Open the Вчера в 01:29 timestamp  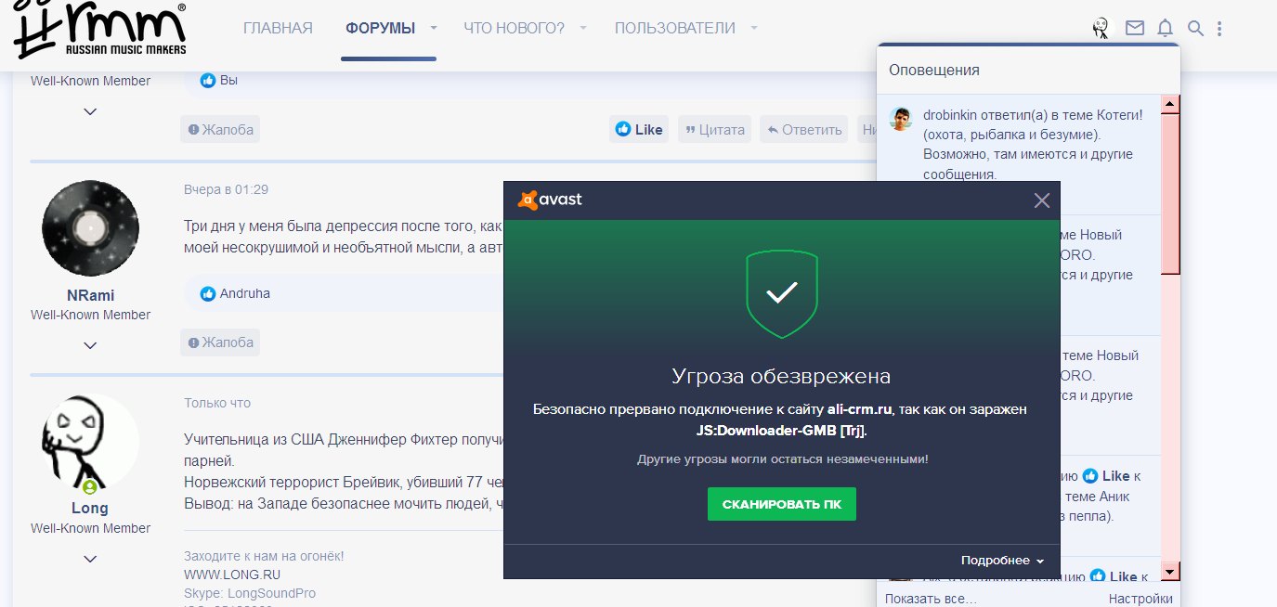pyautogui.click(x=227, y=189)
